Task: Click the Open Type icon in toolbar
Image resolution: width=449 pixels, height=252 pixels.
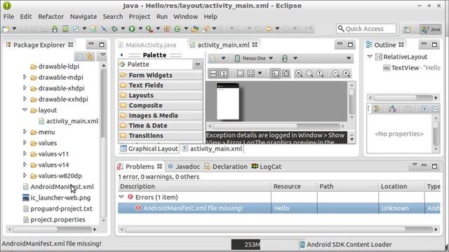Action: pyautogui.click(x=195, y=29)
